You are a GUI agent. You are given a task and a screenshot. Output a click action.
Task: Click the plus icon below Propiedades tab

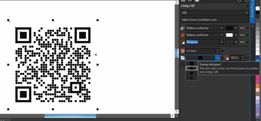click(x=253, y=26)
